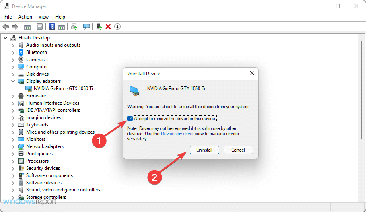Expand the Computer node
Viewport: 366px width, 212px height.
pyautogui.click(x=13, y=67)
